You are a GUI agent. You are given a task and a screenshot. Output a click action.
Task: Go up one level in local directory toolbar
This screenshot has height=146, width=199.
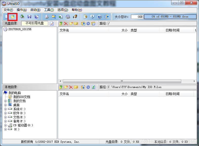click(x=61, y=87)
